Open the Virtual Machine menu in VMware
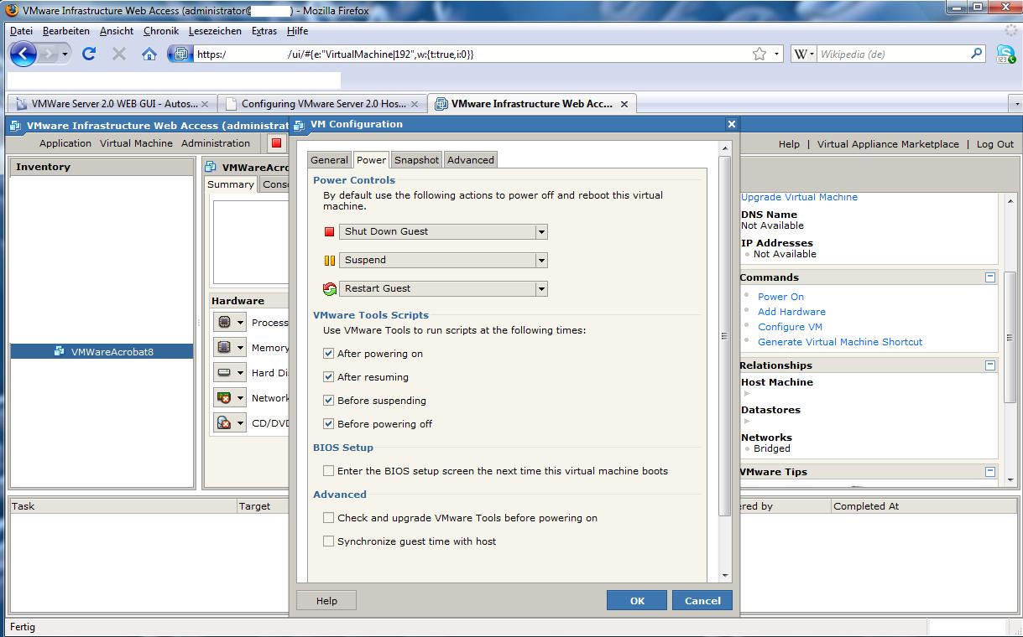The height and width of the screenshot is (637, 1023). [x=136, y=143]
